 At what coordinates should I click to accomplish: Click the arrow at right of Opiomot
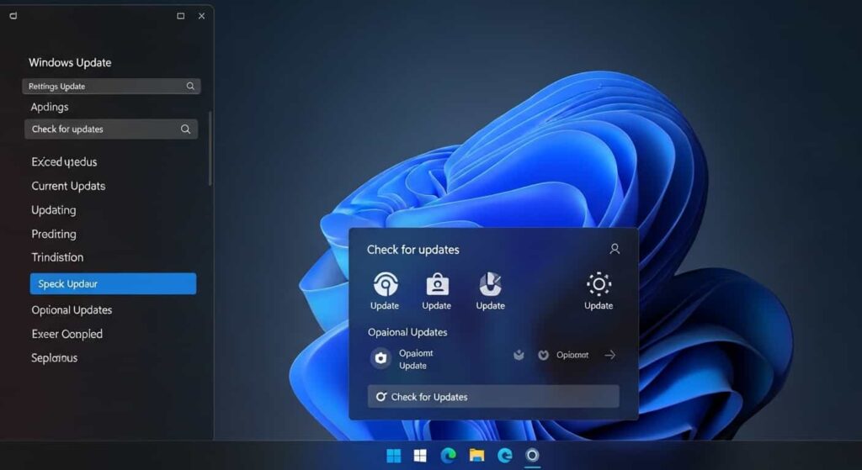609,356
